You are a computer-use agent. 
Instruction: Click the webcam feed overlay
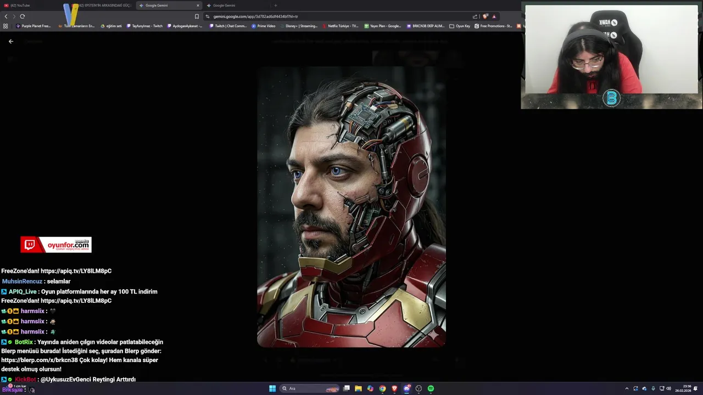tap(611, 55)
